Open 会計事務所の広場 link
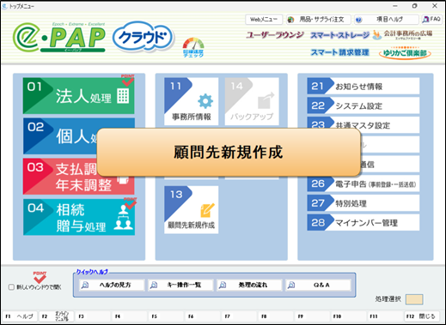The width and height of the screenshot is (446, 325). point(402,35)
